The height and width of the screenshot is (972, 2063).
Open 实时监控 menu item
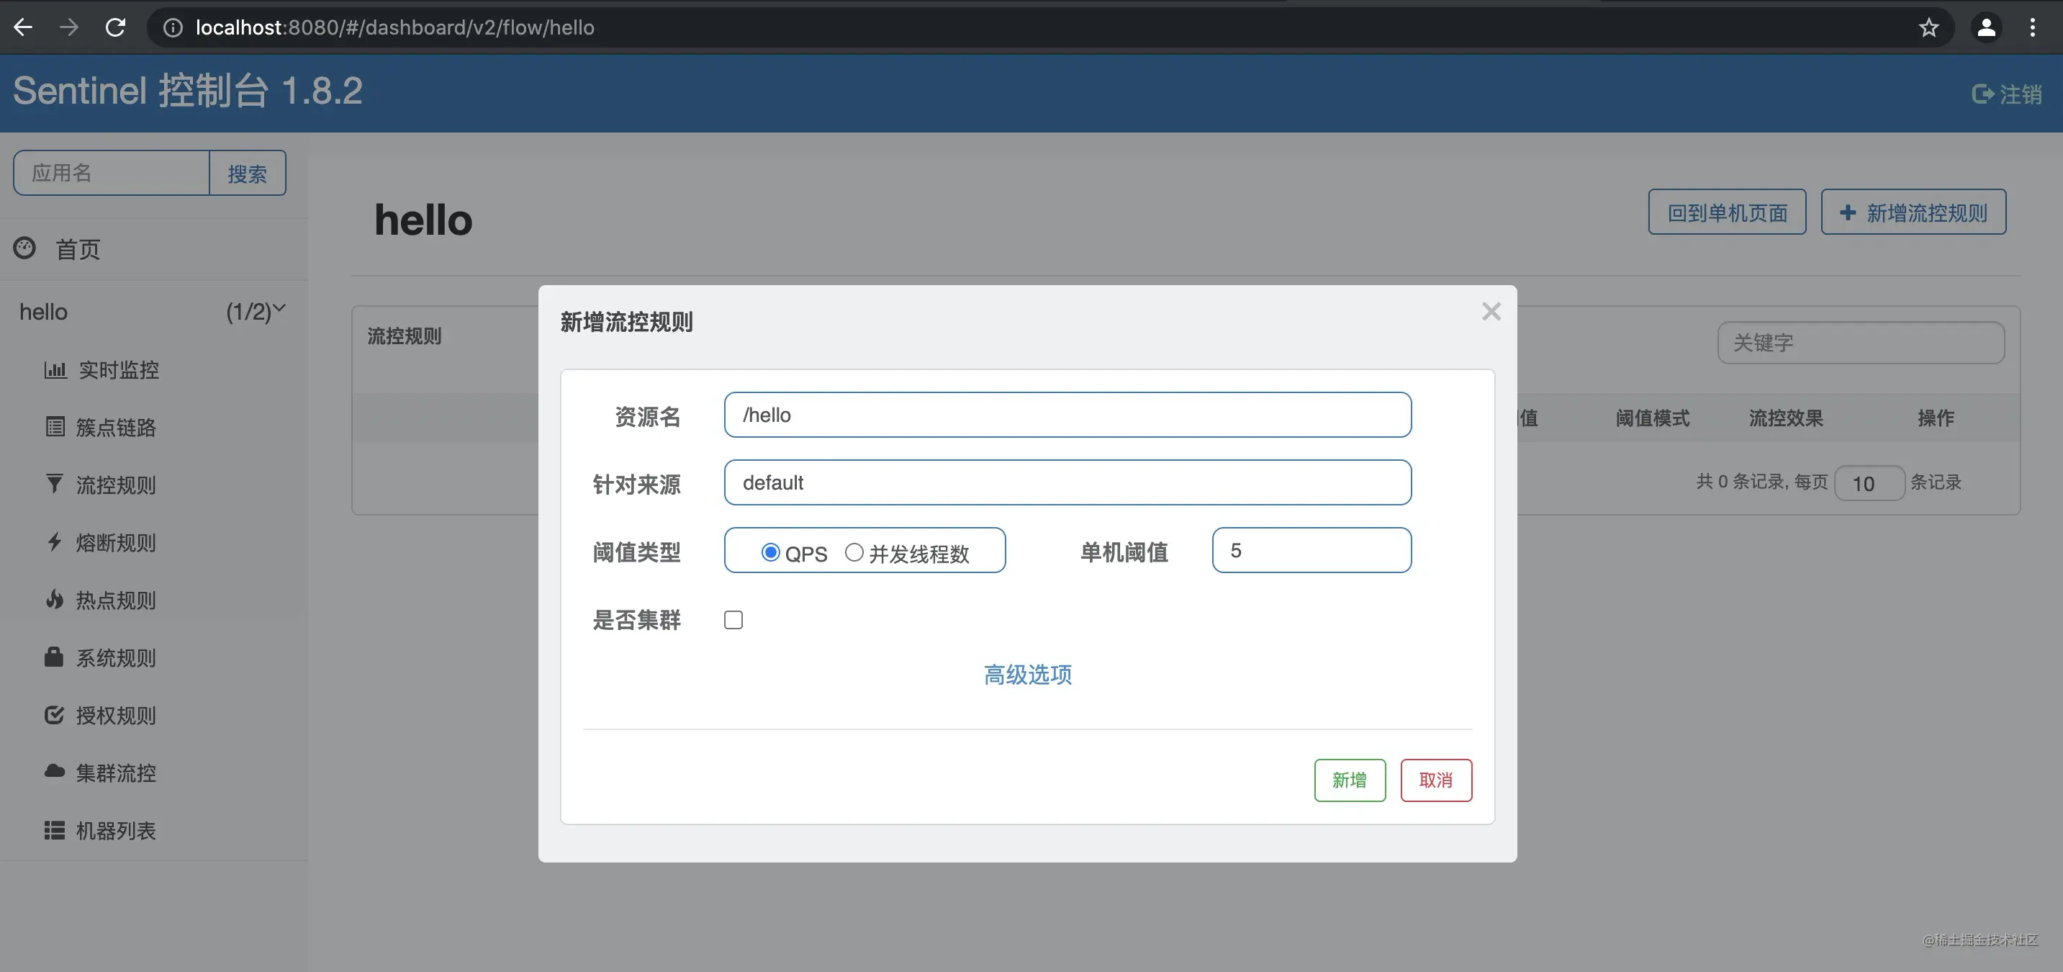pos(119,370)
